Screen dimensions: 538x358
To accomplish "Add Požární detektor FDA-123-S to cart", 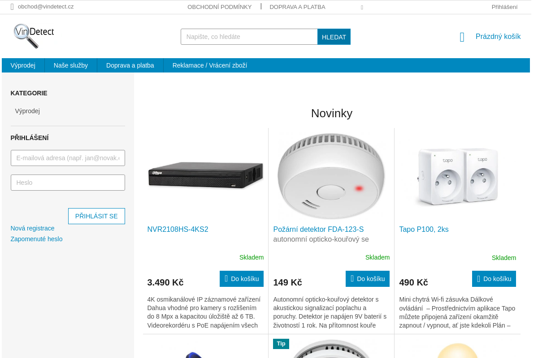I will click(x=368, y=279).
